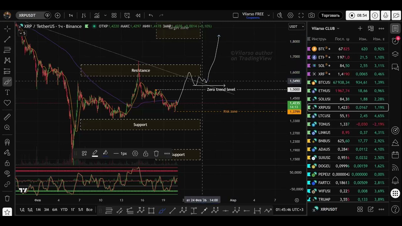Select BTCUSI row in watchlist

(348, 82)
